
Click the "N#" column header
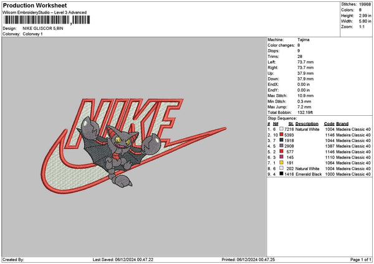[x=276, y=124]
